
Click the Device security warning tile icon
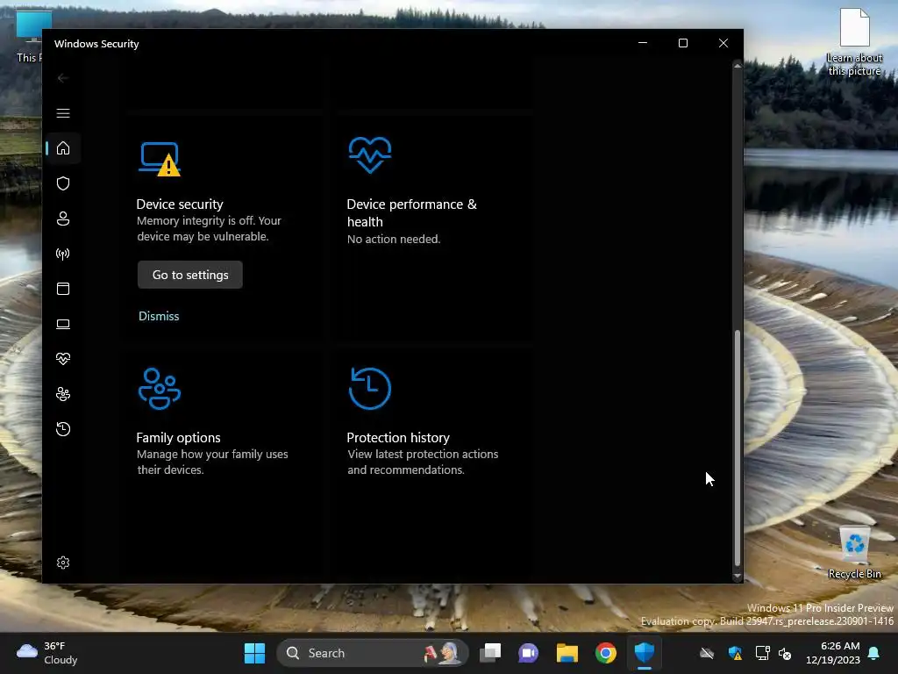point(160,159)
